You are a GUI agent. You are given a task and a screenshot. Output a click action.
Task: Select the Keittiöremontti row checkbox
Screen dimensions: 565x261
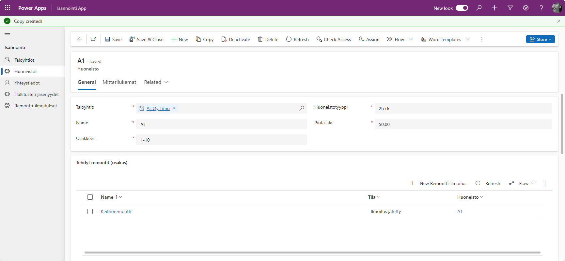[90, 211]
